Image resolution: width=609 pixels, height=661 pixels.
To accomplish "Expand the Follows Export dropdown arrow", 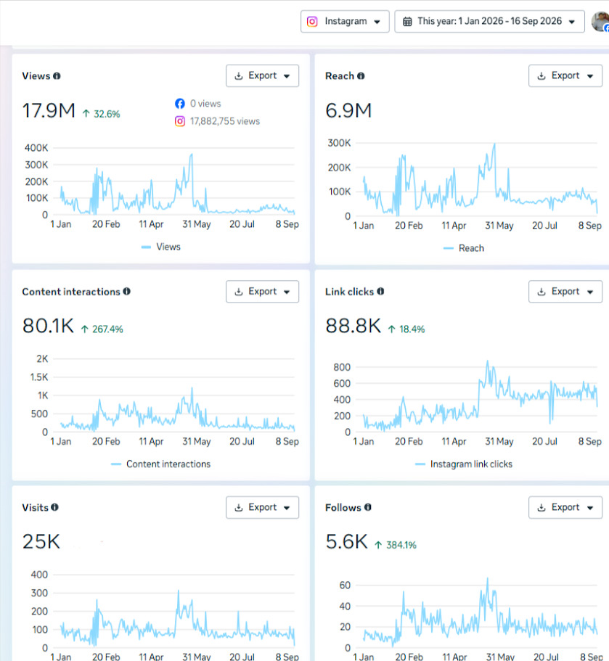I will tap(590, 508).
